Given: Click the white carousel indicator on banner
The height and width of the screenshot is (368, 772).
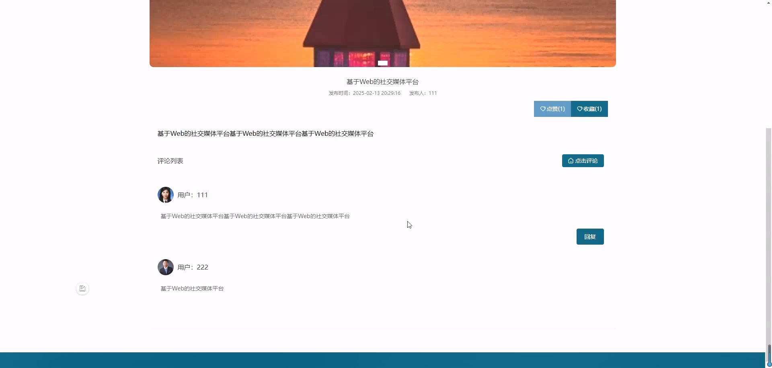Looking at the screenshot, I should (383, 63).
